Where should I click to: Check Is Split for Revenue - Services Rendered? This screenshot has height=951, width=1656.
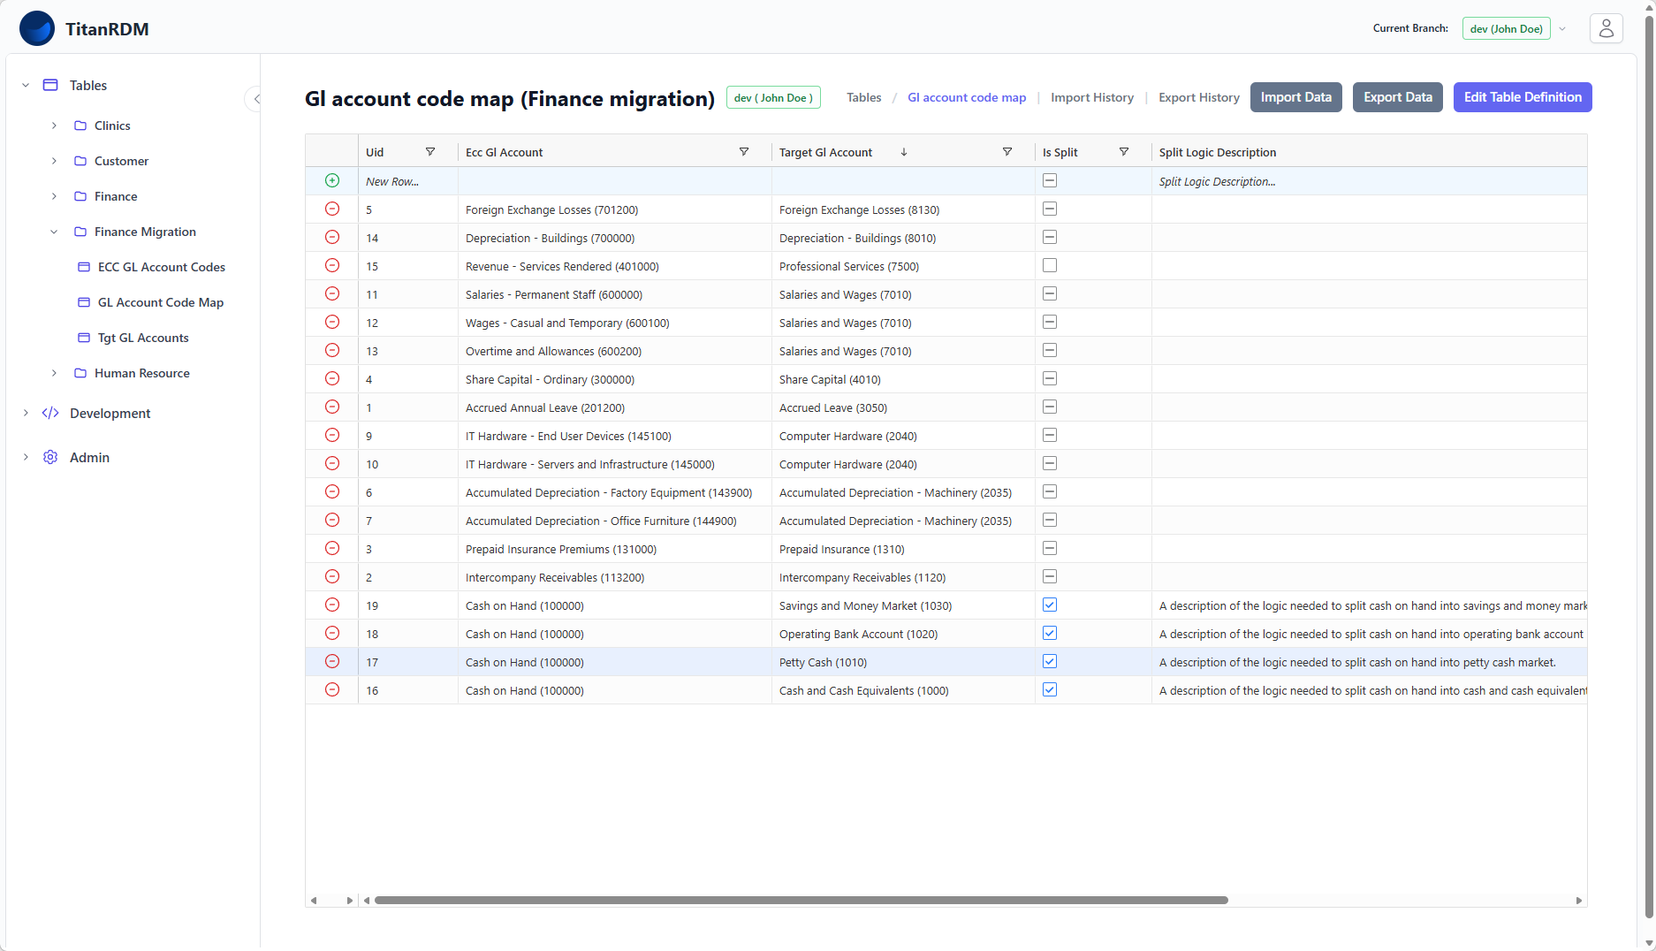coord(1050,265)
